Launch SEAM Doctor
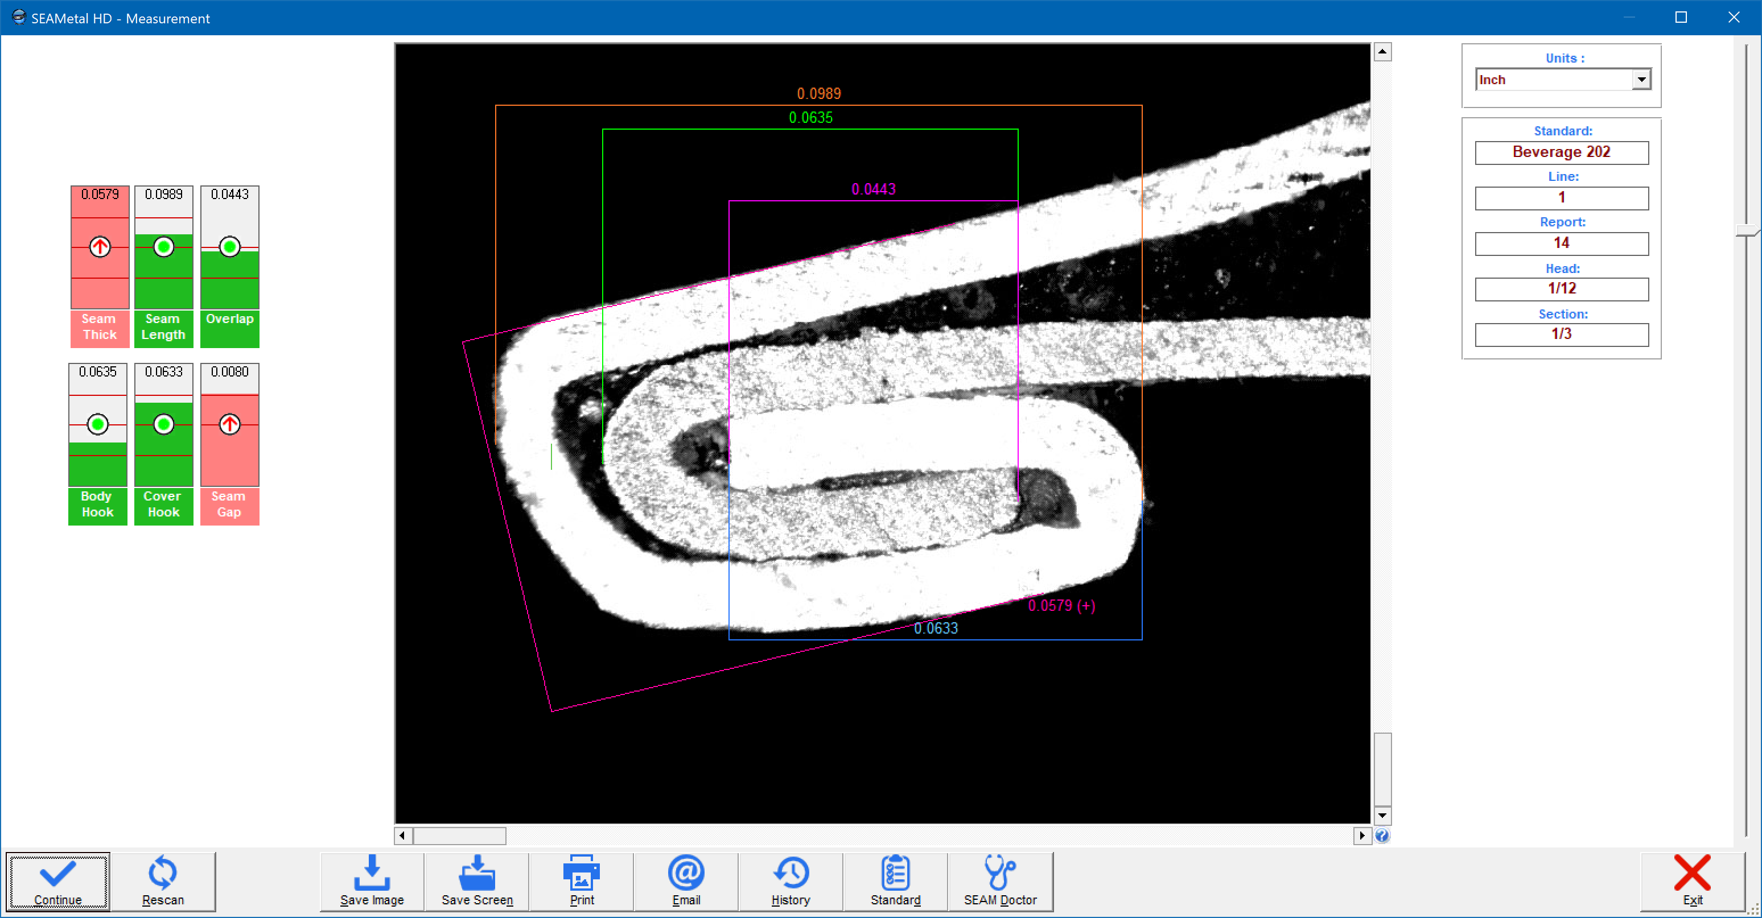This screenshot has height=918, width=1762. coord(1000,881)
